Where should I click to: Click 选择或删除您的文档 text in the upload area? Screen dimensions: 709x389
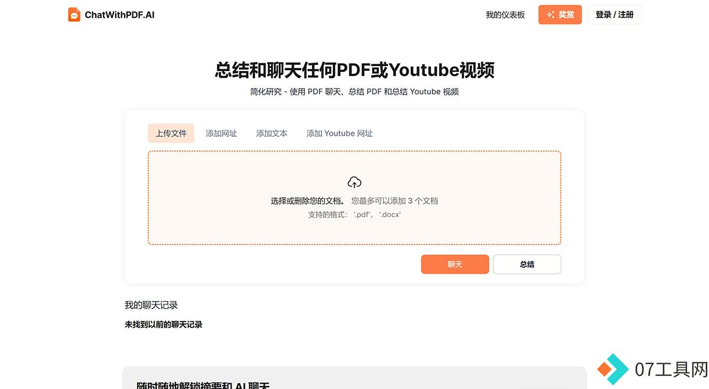point(308,201)
